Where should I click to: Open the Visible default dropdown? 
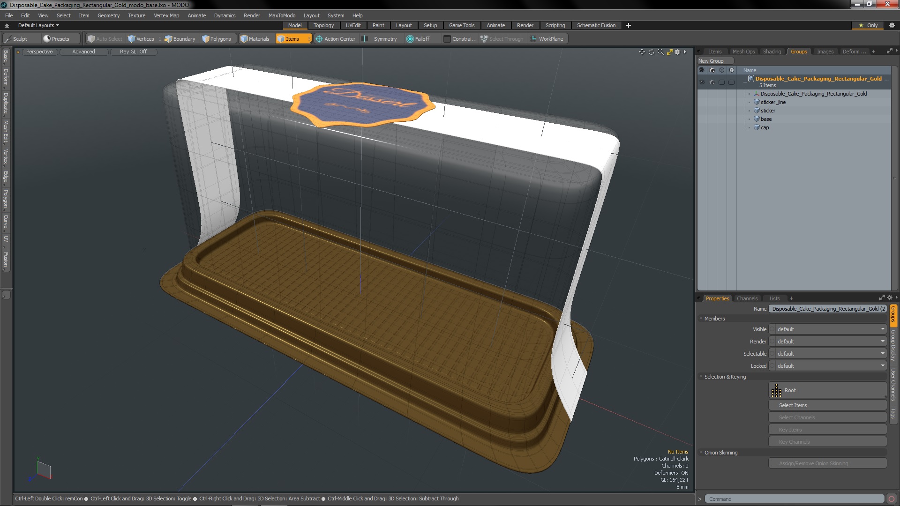828,329
